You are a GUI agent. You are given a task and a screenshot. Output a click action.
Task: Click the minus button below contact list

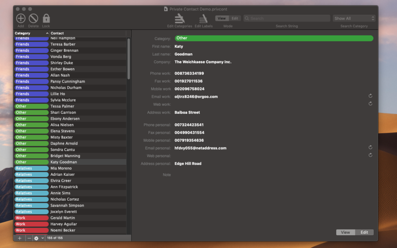(29, 238)
